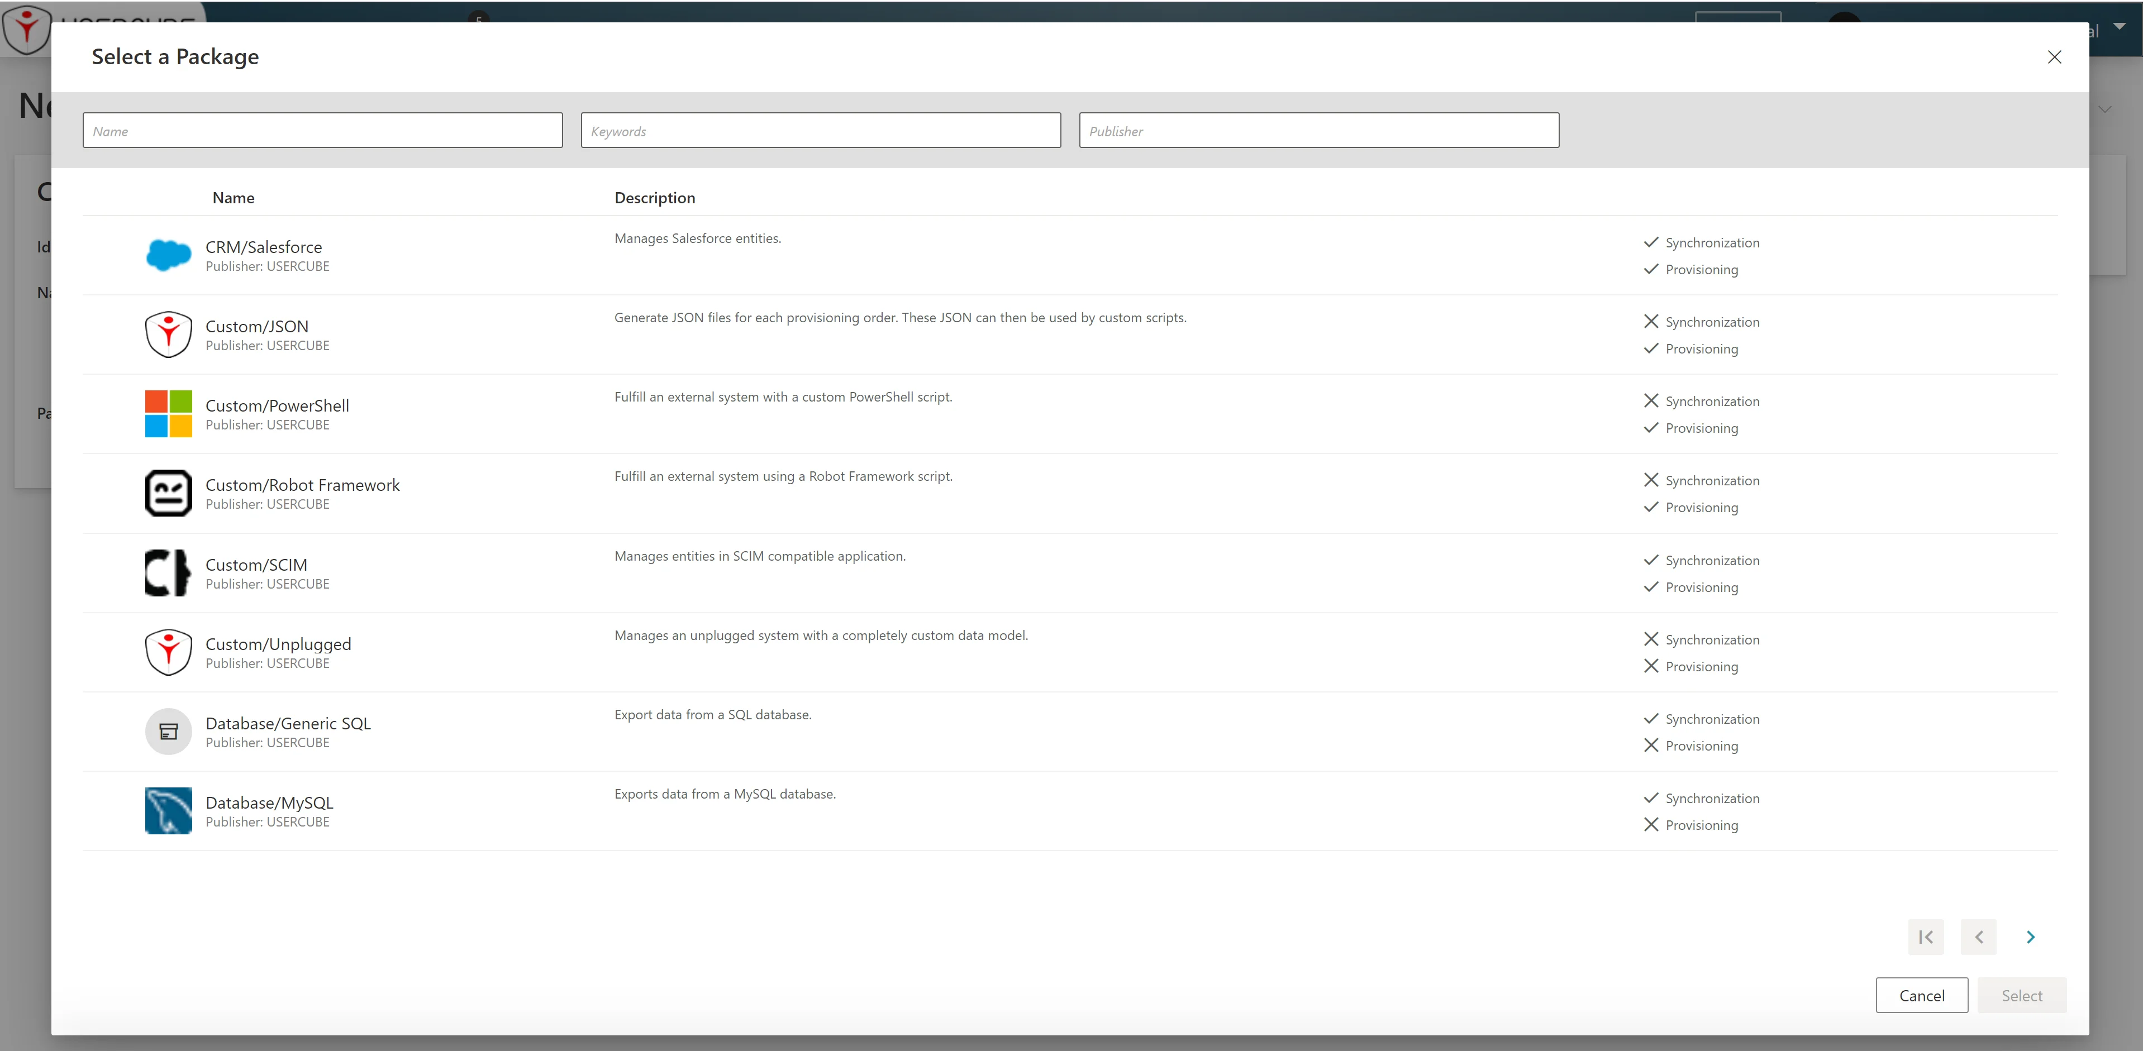Click Provisioning X mark for Custom/Unplugged
Viewport: 2143px width, 1051px height.
(1651, 666)
